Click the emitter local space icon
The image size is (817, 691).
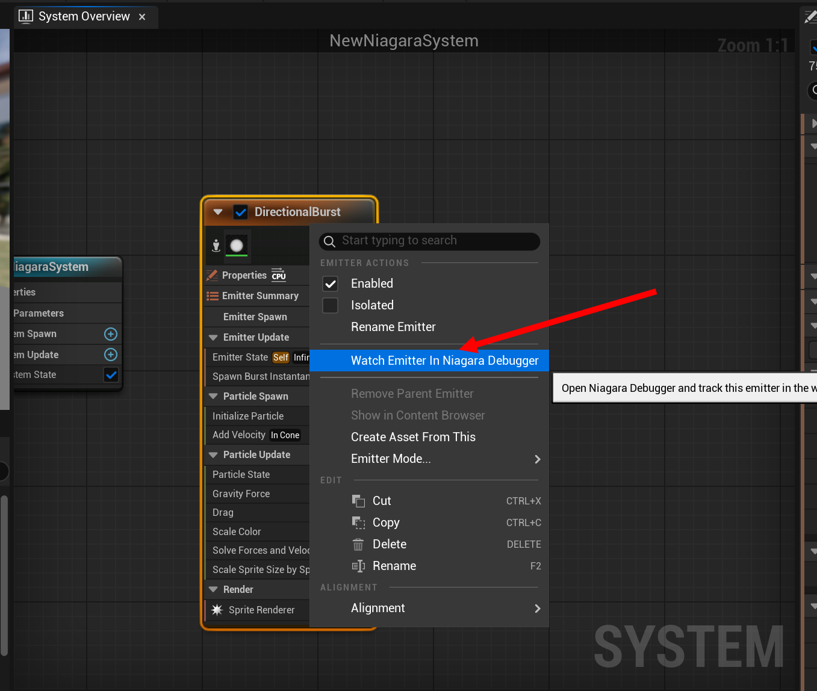tap(216, 245)
